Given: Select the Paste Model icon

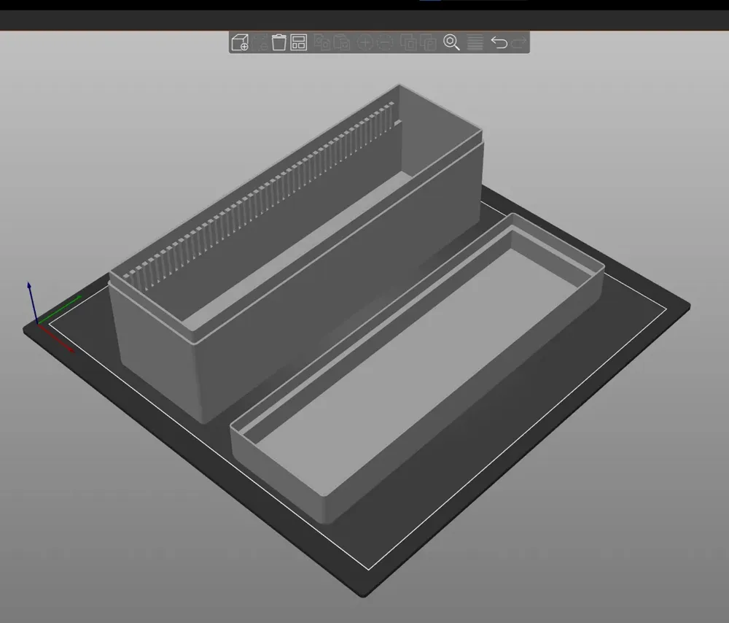Looking at the screenshot, I should click(340, 43).
